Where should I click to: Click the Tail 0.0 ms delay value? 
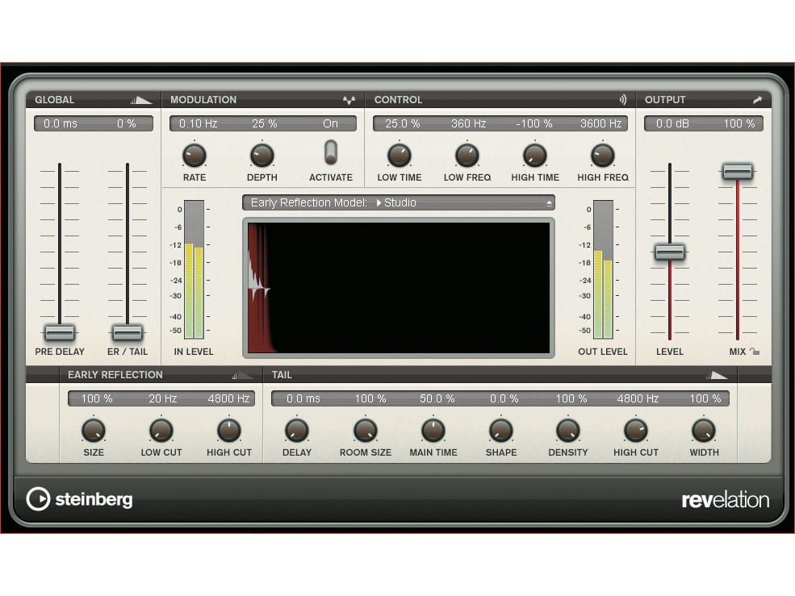point(303,399)
